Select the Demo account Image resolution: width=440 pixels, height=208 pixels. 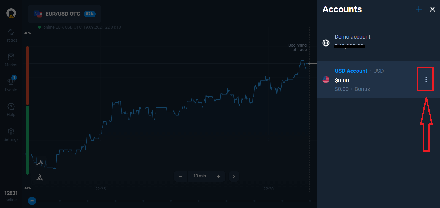coord(352,41)
